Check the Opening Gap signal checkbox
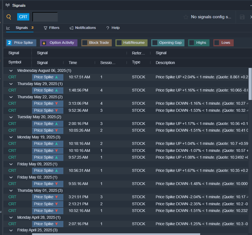Viewport: 252px width, 235px height. [155, 43]
